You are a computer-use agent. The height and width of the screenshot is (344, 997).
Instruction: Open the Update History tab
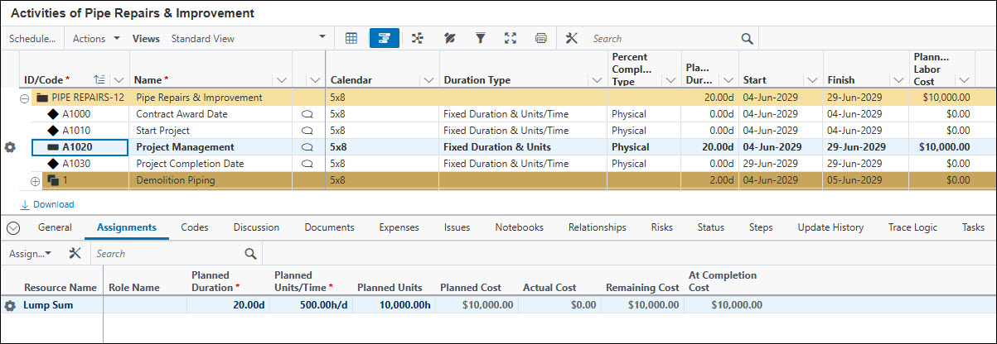point(830,227)
